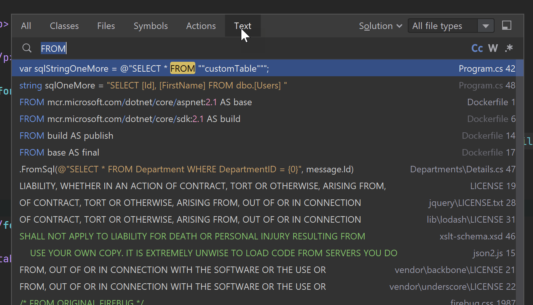Toggle Regex (.*) search option
Screen dimensions: 533x305
[509, 48]
